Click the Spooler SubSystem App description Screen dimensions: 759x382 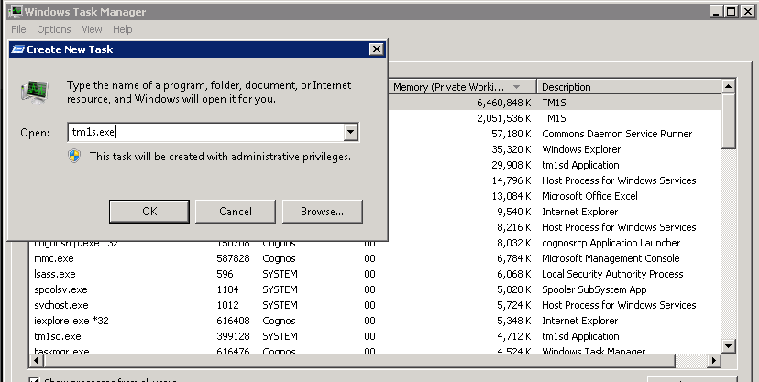point(594,289)
